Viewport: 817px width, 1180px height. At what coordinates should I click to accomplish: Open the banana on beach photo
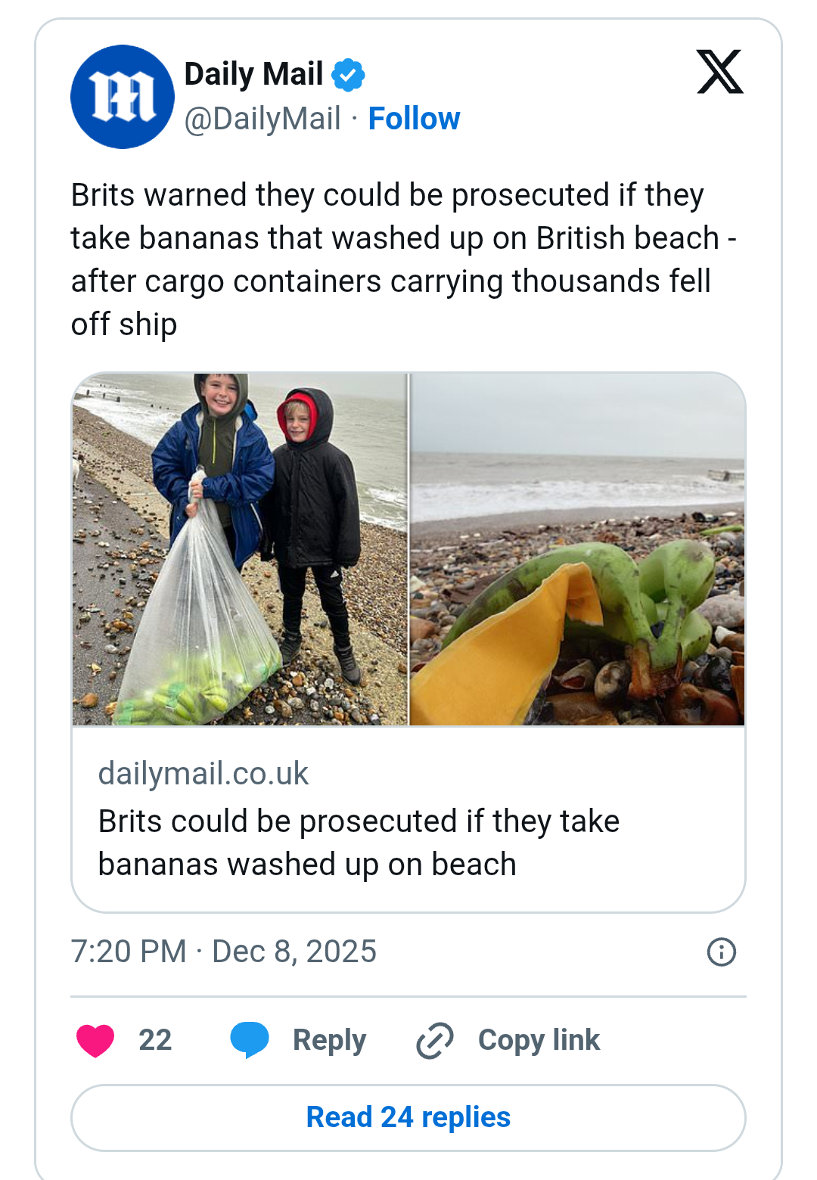(x=577, y=549)
